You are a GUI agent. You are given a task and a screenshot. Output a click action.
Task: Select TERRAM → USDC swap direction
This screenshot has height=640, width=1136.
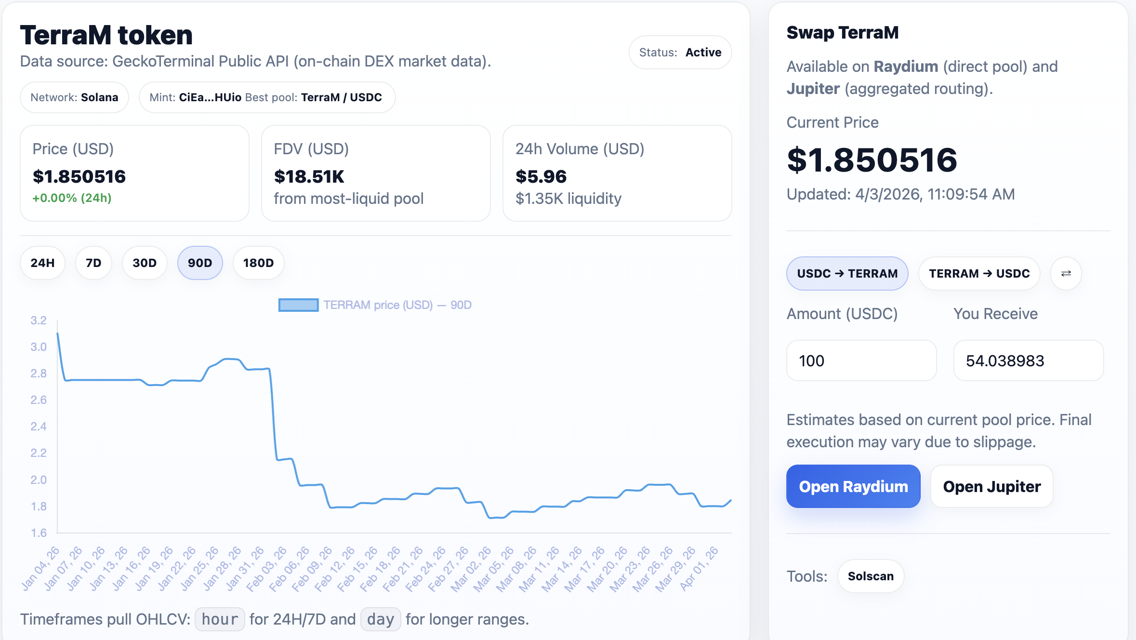(x=979, y=273)
